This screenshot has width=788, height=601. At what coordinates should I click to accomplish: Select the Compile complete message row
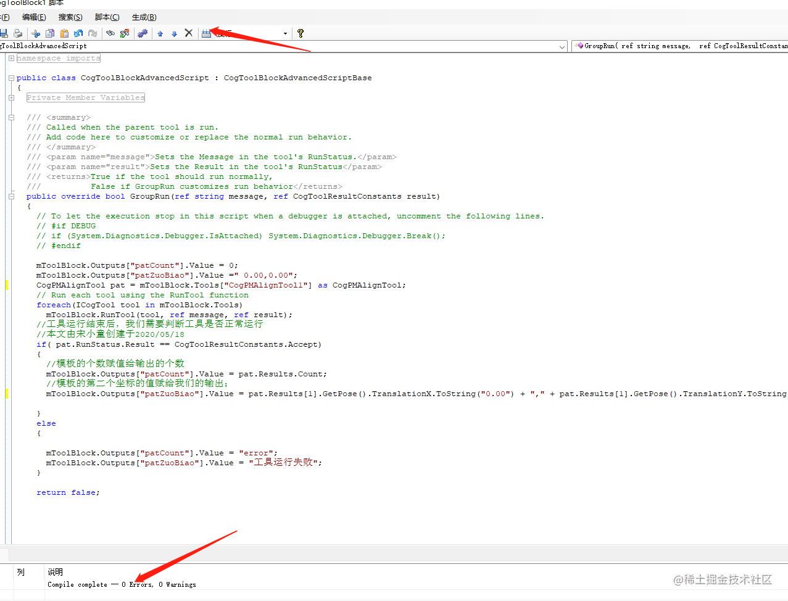coord(122,584)
